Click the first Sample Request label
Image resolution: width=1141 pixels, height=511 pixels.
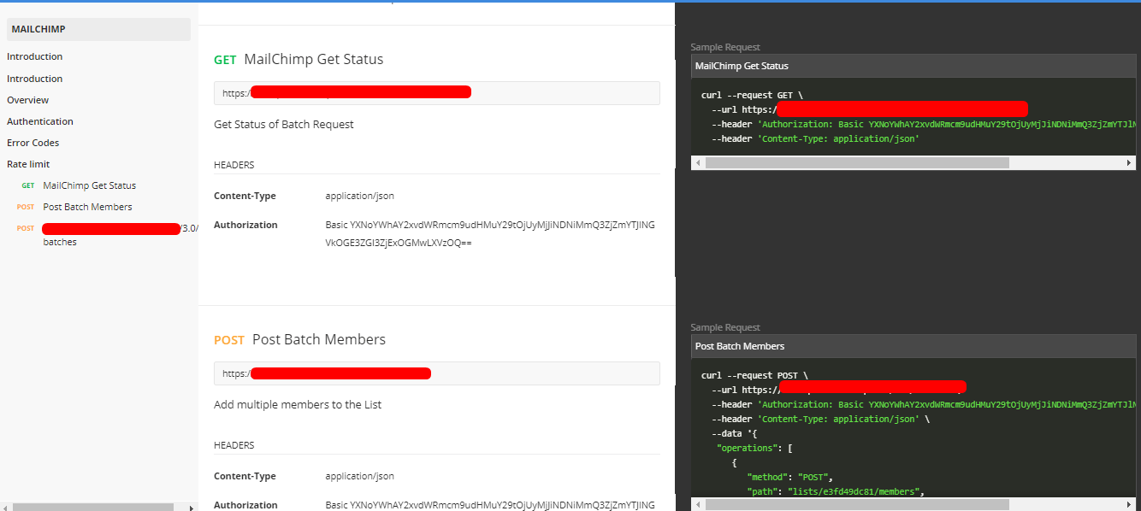(725, 47)
